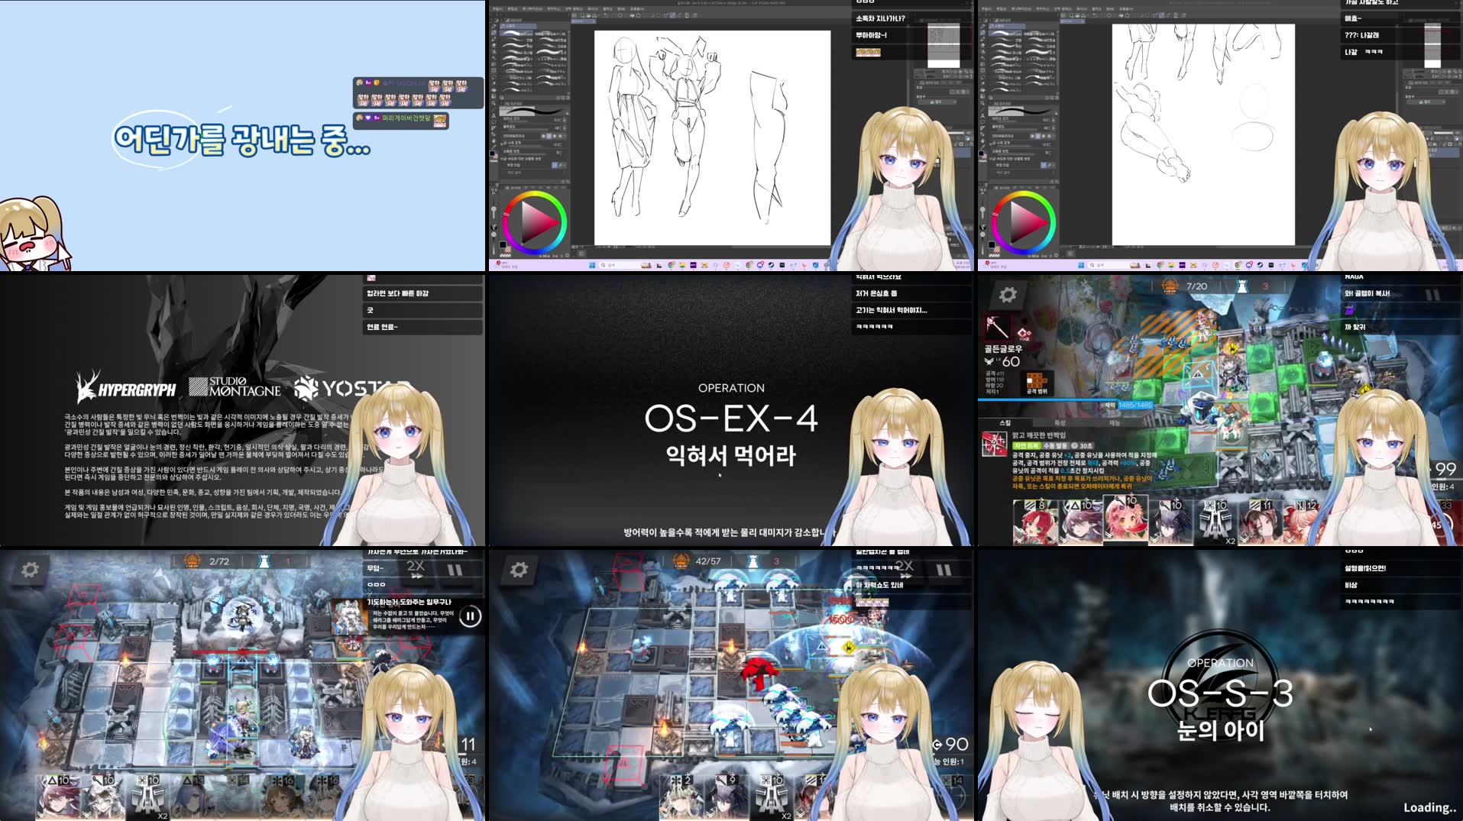Open Windows Start in three-figure sketch frame
Image resolution: width=1463 pixels, height=821 pixels.
point(592,265)
